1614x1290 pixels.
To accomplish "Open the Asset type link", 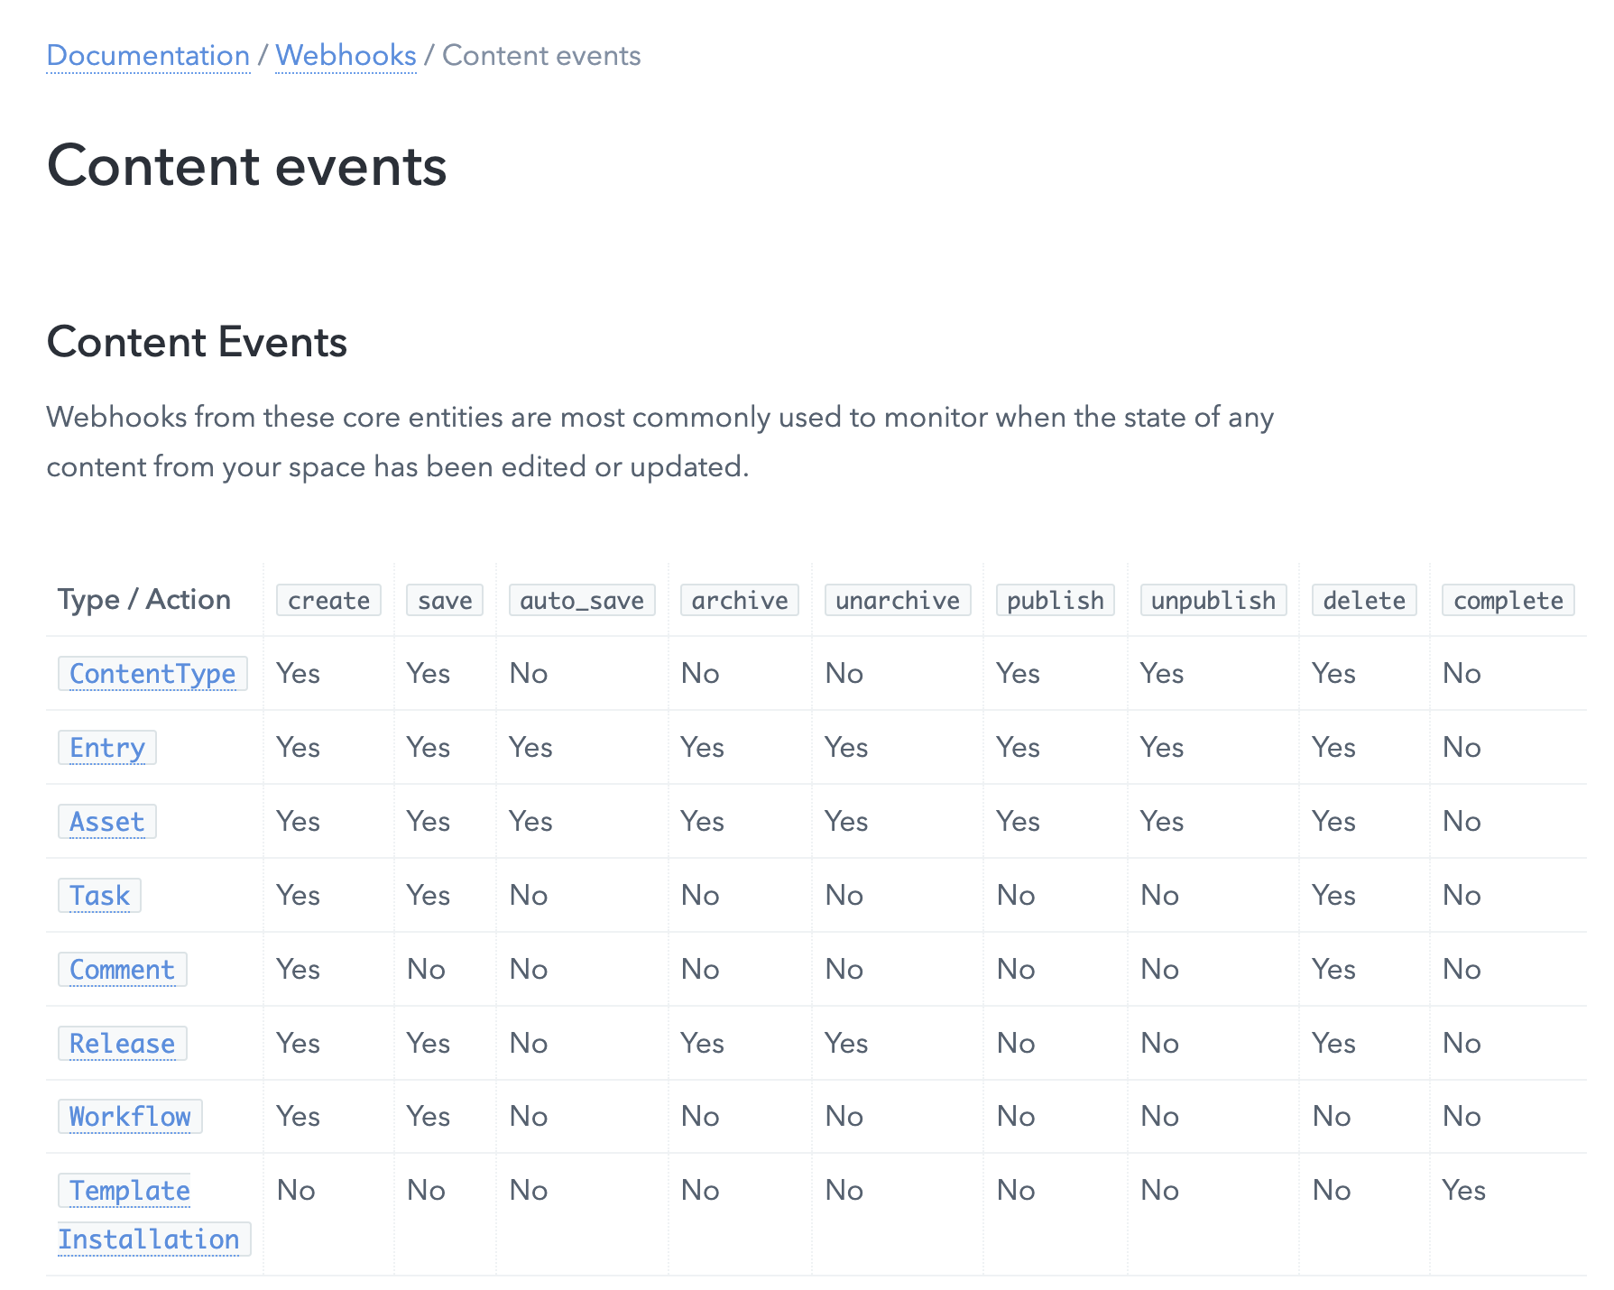I will pyautogui.click(x=107, y=822).
